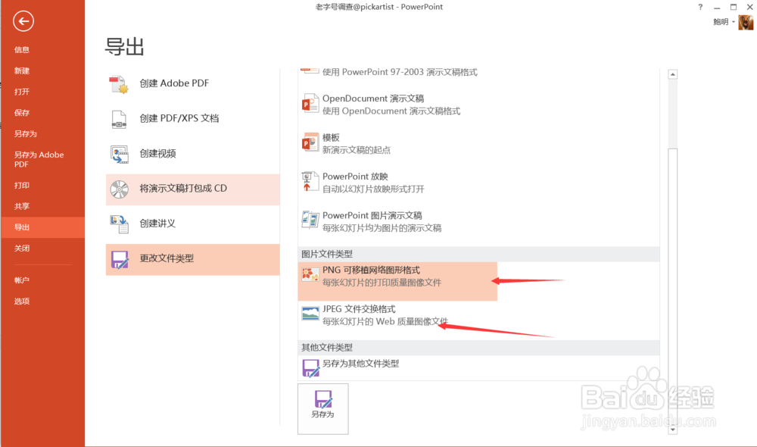The image size is (757, 447).
Task: Click the JPEG format icon
Action: (x=310, y=314)
